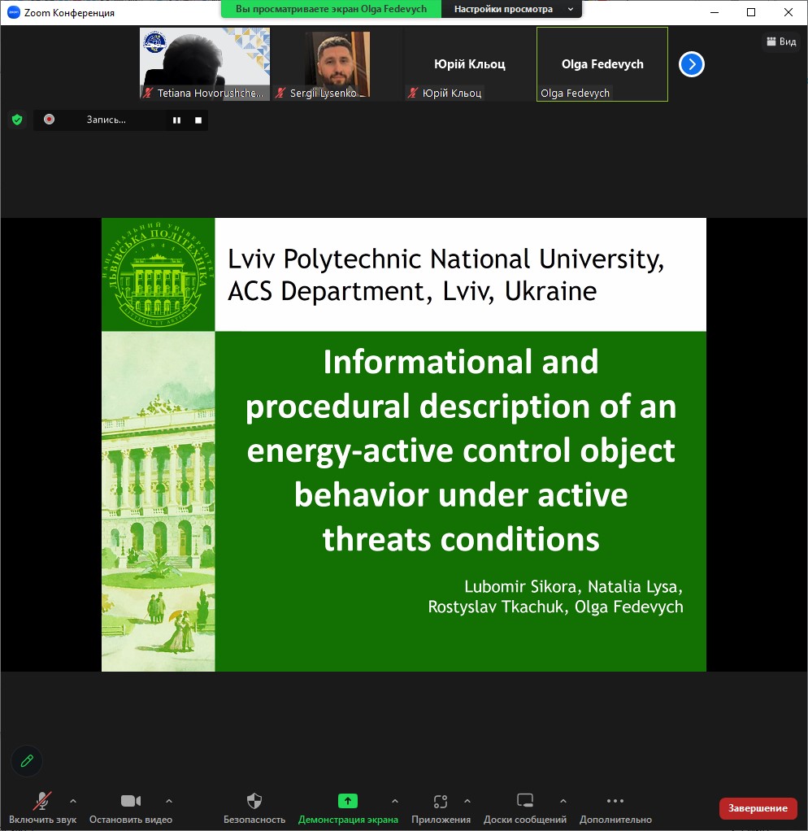
Task: Stop camera with Остановить видео
Action: (x=131, y=801)
